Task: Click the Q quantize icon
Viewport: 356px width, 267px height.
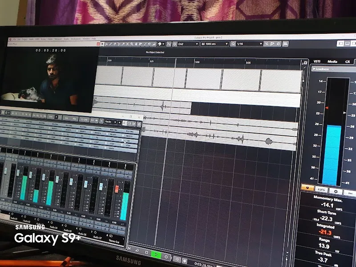Action: [233, 44]
